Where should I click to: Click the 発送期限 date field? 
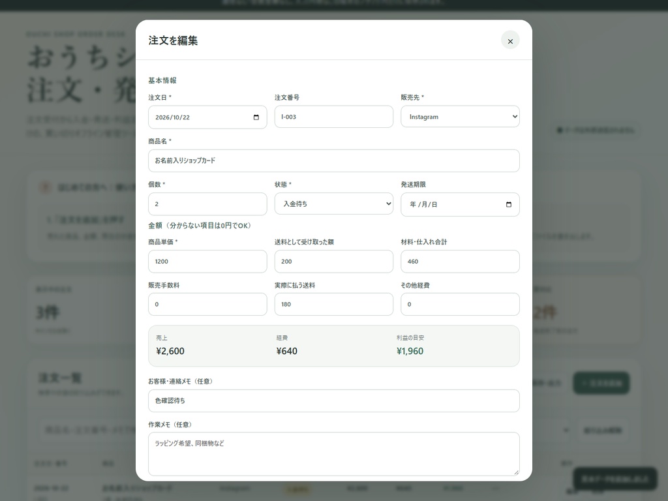[460, 204]
